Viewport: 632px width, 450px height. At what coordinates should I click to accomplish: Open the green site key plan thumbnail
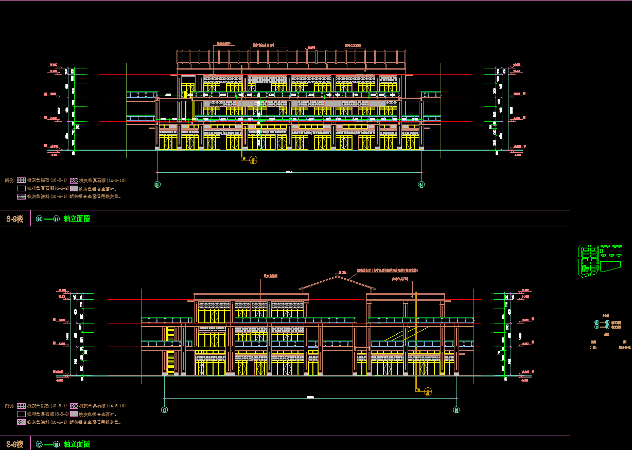[599, 260]
